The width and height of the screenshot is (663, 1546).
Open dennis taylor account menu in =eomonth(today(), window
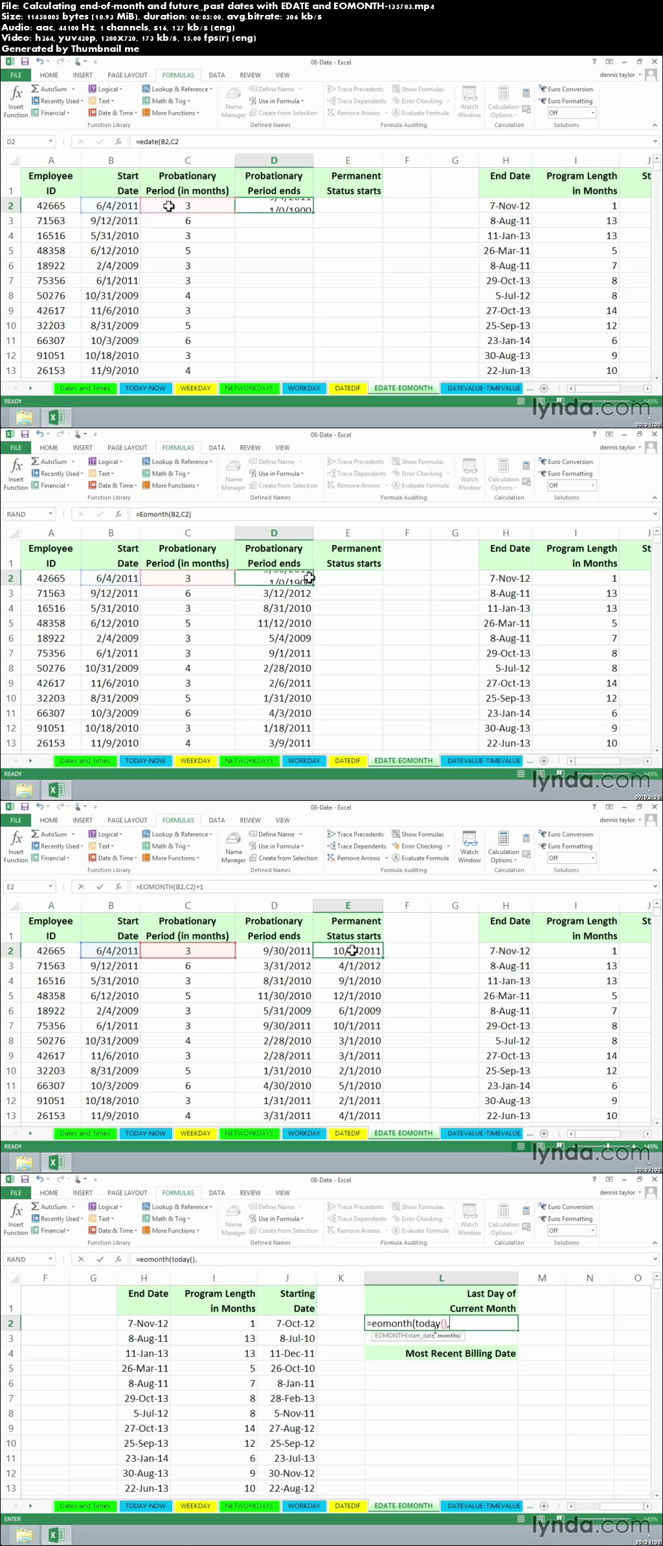pos(620,1192)
